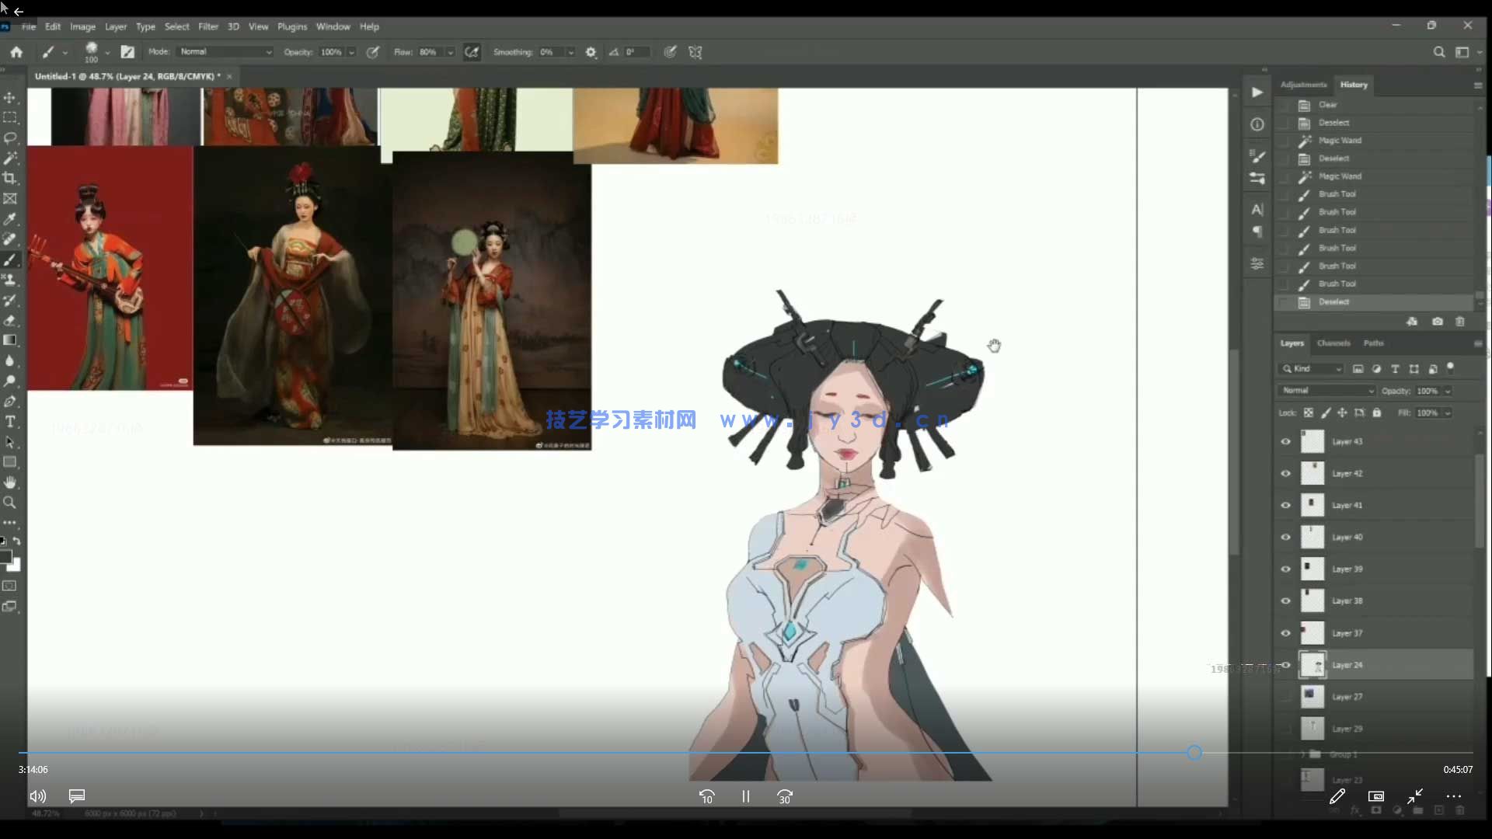Toggle visibility of Layer 43
This screenshot has height=839, width=1492.
[1285, 441]
